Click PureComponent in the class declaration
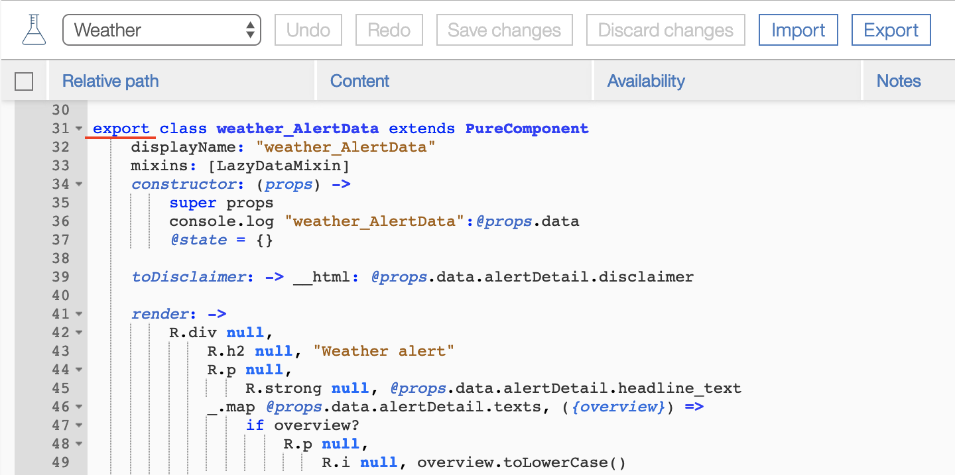 527,129
